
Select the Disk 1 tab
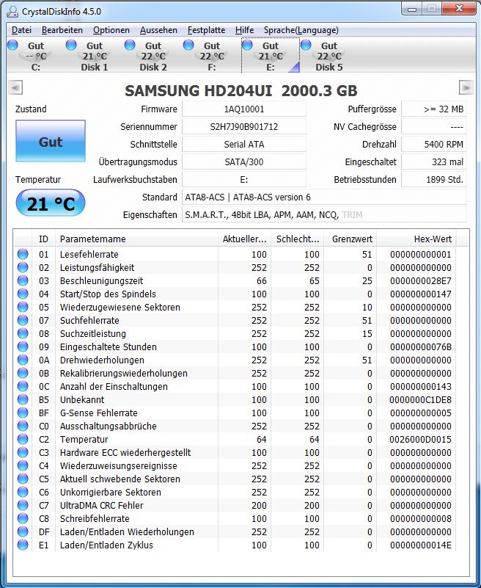[95, 56]
